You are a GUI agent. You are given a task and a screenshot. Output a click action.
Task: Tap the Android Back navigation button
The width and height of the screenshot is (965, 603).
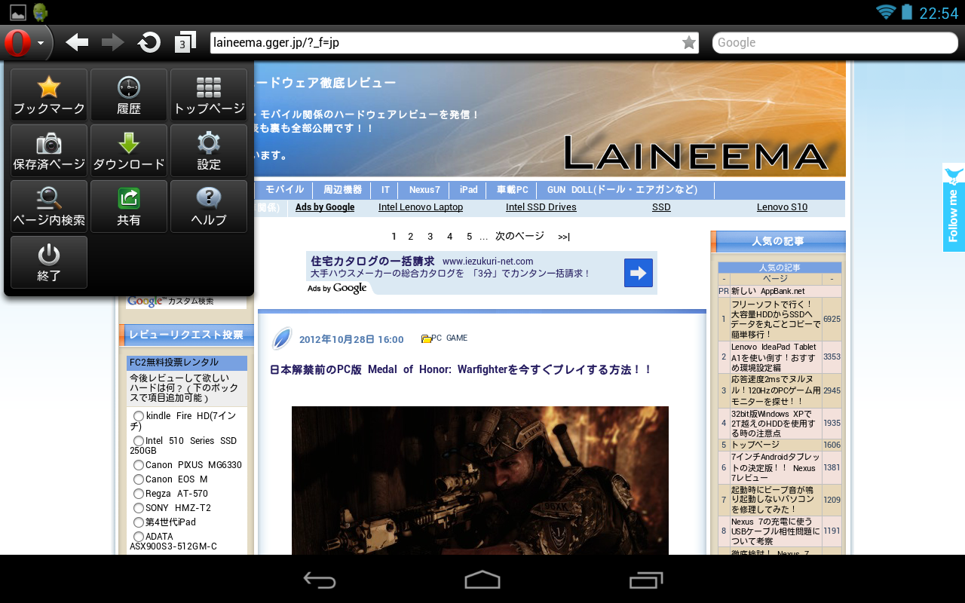(x=320, y=580)
